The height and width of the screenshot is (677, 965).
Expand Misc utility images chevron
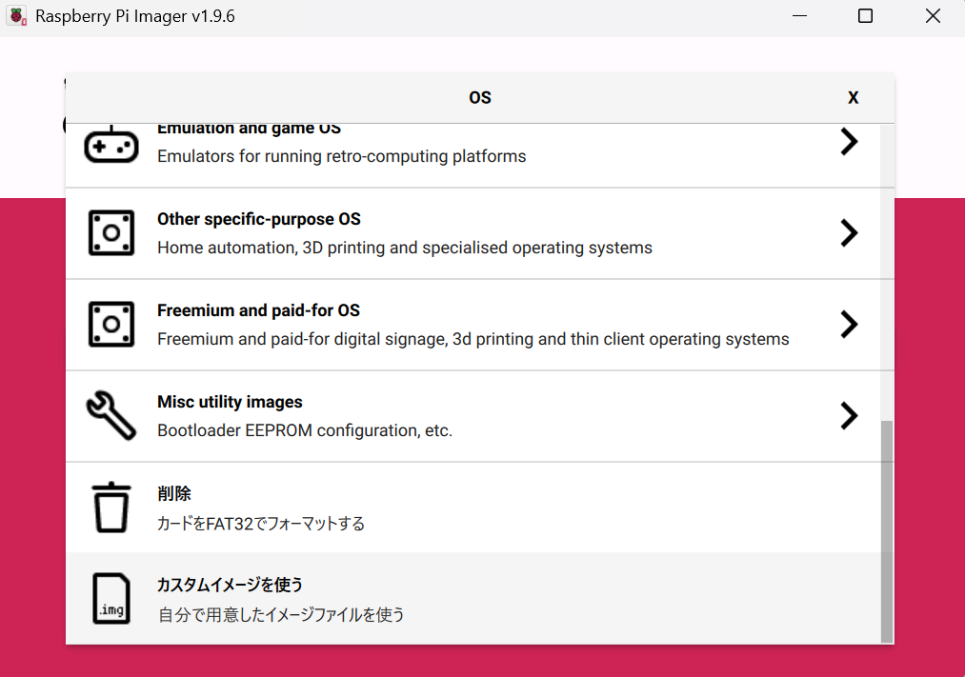coord(850,416)
